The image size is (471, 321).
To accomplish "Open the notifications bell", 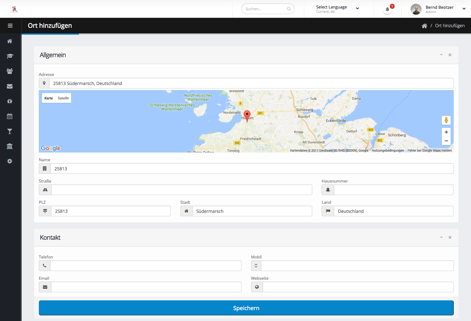I will pos(387,9).
